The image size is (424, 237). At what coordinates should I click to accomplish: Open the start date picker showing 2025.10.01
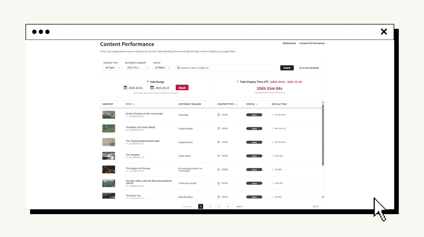tap(134, 88)
